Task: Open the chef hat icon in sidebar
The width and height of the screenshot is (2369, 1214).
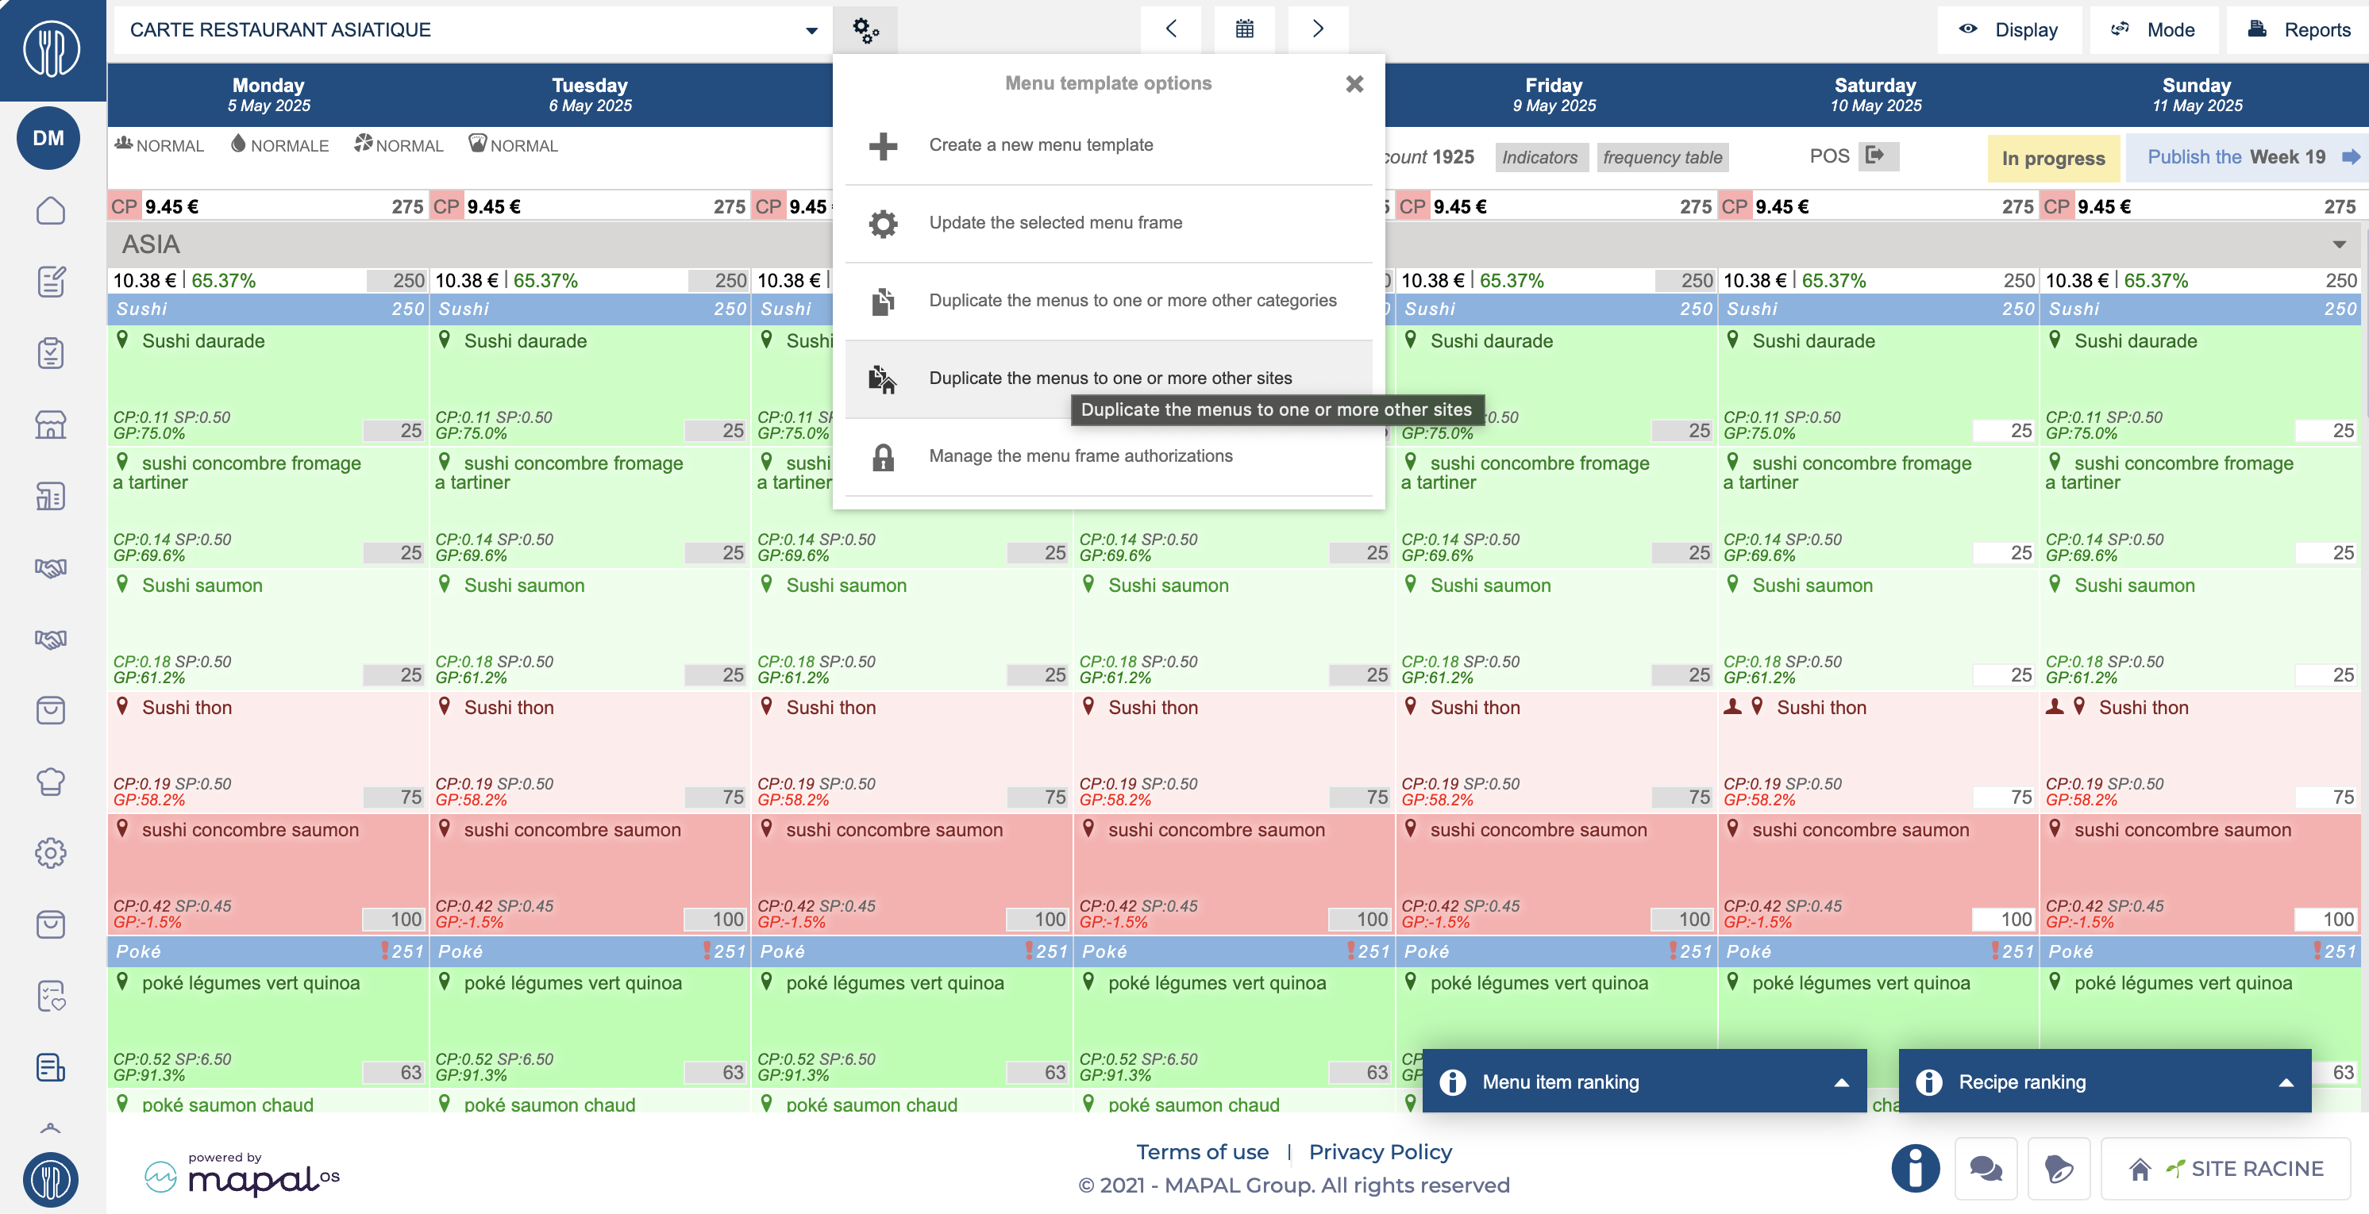Action: pos(51,781)
